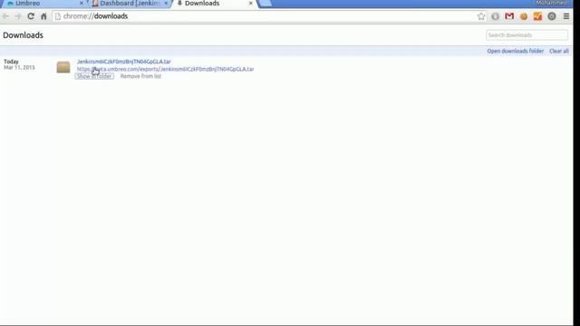This screenshot has width=580, height=326.
Task: Open the browser home page icon
Action: (x=43, y=16)
